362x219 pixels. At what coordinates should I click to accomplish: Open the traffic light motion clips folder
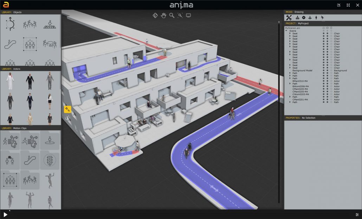(50, 160)
